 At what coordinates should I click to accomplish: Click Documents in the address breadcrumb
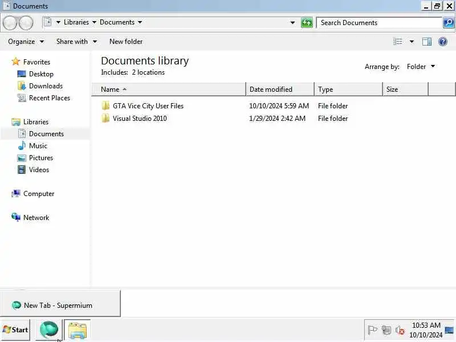coord(117,22)
